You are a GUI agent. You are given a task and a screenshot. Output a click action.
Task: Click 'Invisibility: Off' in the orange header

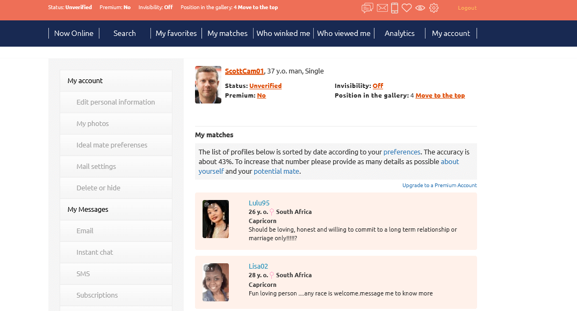pyautogui.click(x=156, y=8)
